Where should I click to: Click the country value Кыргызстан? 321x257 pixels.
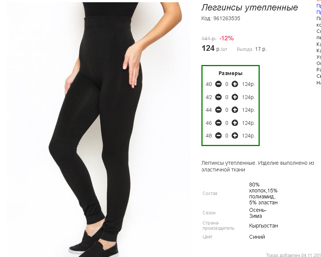[x=263, y=226]
